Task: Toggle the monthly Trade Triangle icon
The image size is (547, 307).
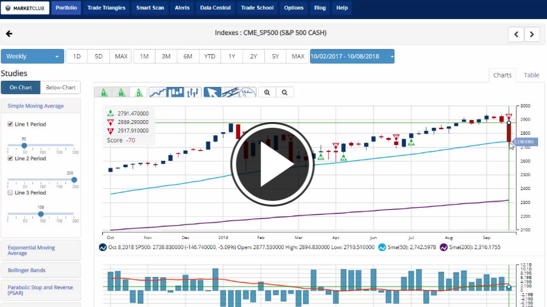Action: 104,92
